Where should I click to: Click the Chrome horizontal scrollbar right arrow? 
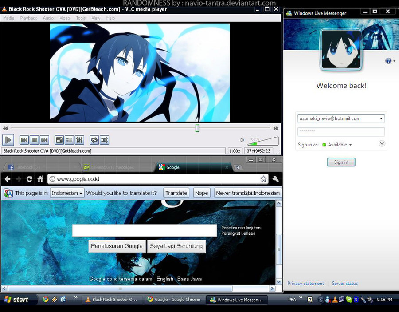point(272,288)
